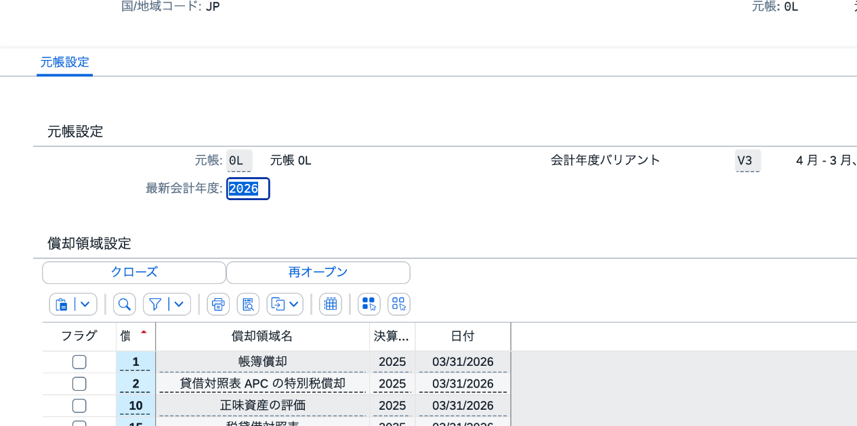Click the 日付 column header
This screenshot has width=857, height=426.
[463, 336]
